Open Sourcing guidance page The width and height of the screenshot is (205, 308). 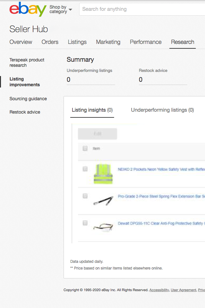[28, 99]
